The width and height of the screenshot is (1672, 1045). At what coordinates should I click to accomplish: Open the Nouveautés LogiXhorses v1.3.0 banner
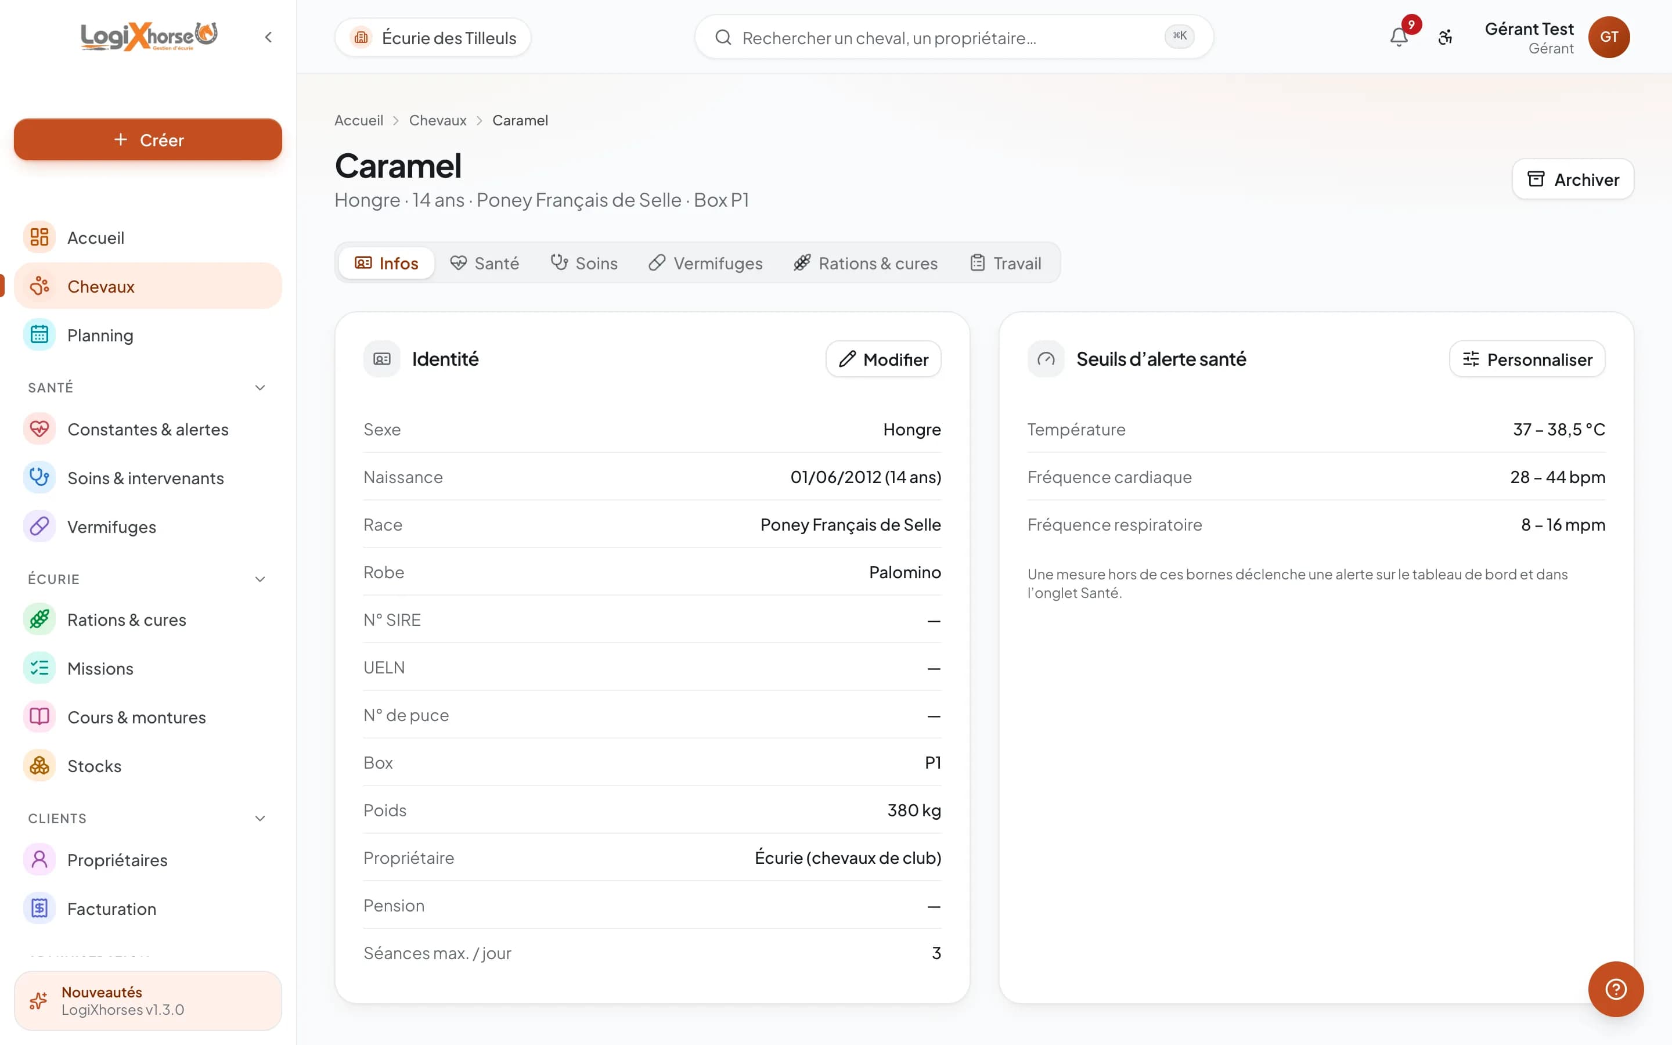(x=148, y=1001)
